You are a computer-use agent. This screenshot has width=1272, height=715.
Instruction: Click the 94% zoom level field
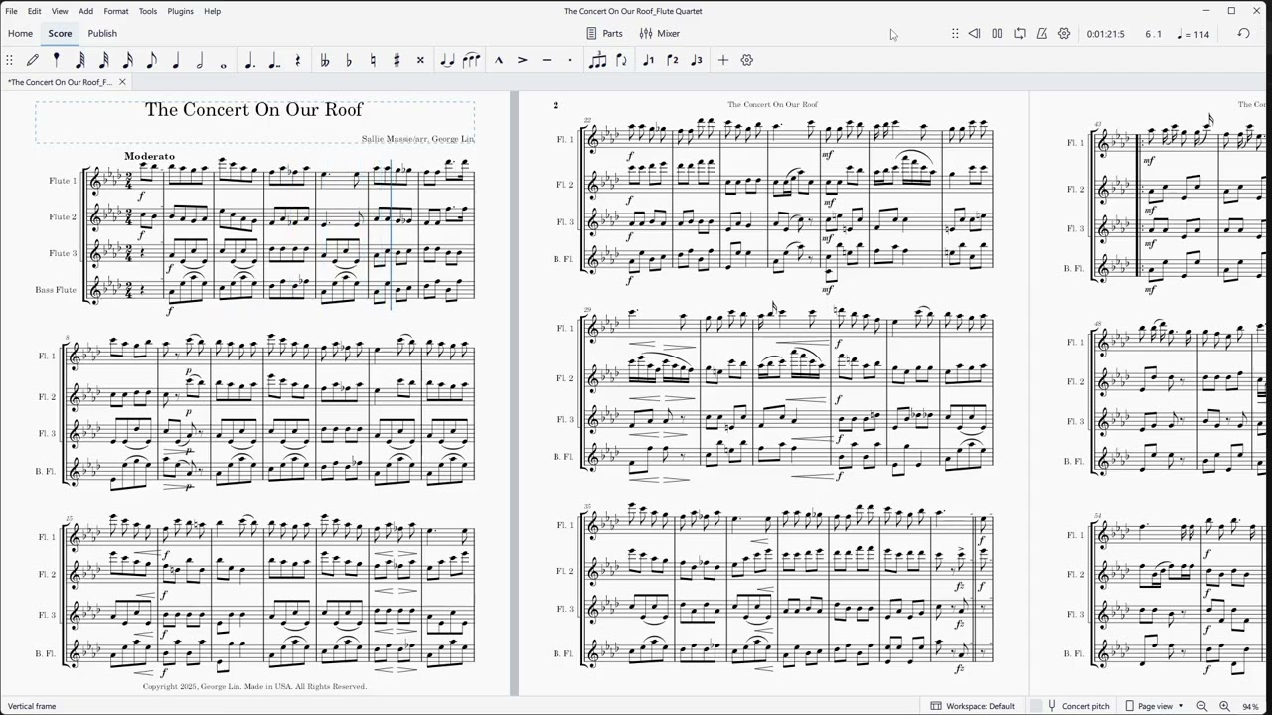click(1250, 706)
